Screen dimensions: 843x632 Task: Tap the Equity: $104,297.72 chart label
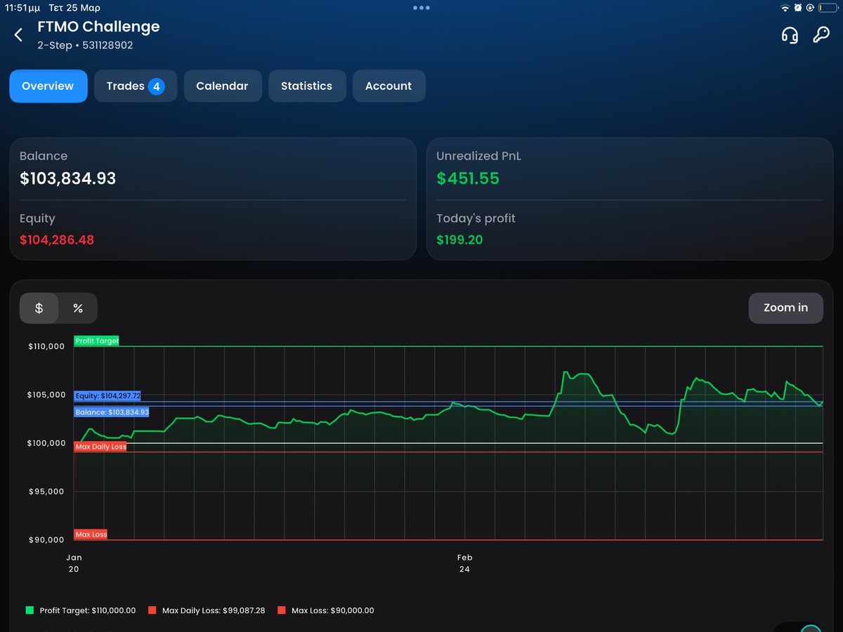tap(107, 396)
